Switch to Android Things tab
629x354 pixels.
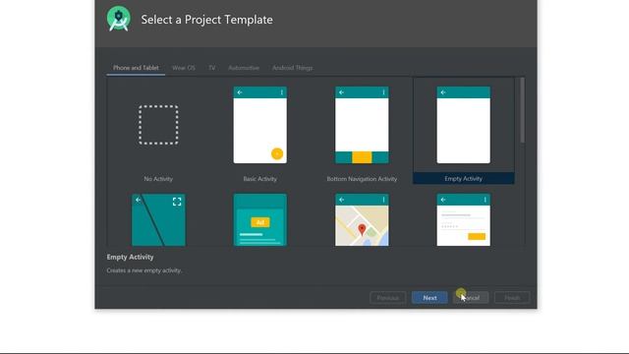pos(293,68)
